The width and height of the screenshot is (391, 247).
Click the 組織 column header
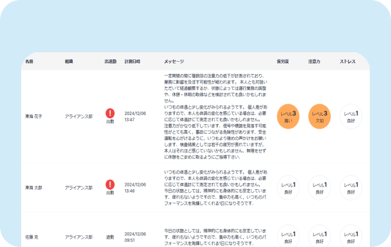click(x=69, y=61)
